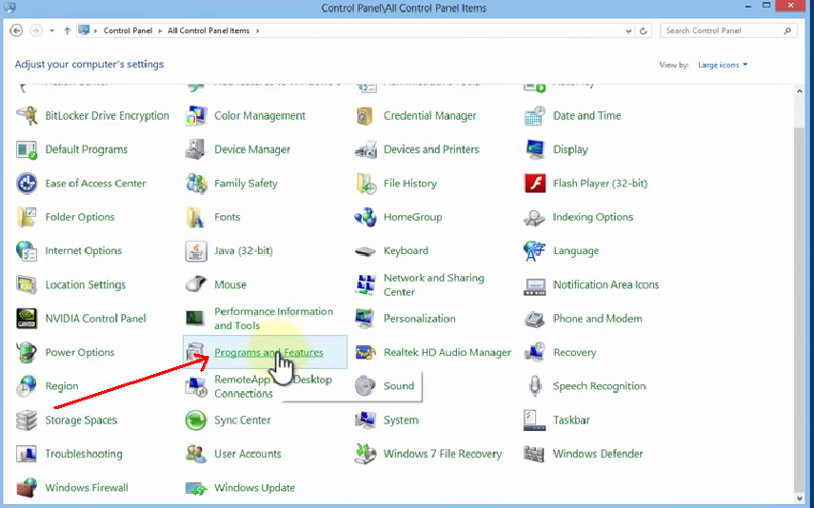Open the Sync Center green icon

pos(196,420)
